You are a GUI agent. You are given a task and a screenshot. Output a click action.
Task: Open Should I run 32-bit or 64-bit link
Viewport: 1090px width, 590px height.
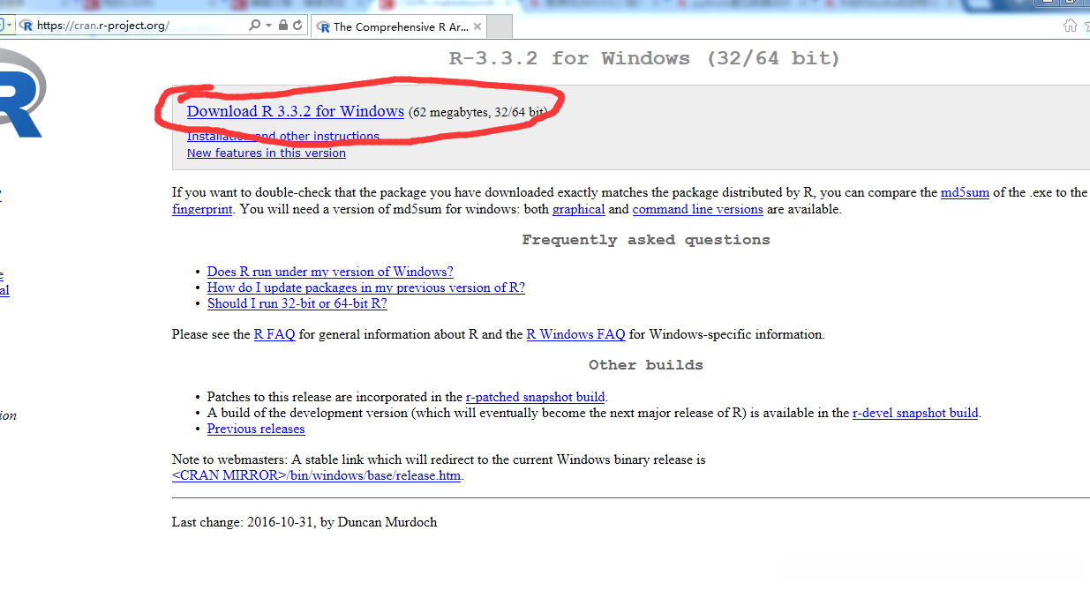pos(297,303)
